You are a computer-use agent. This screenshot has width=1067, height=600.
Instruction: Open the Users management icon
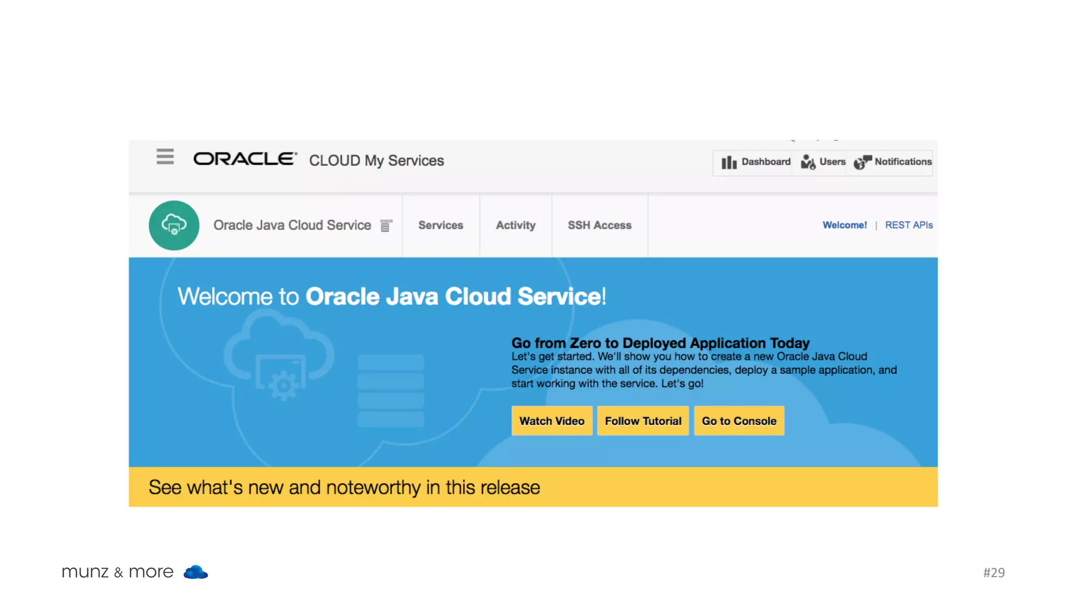pos(808,162)
